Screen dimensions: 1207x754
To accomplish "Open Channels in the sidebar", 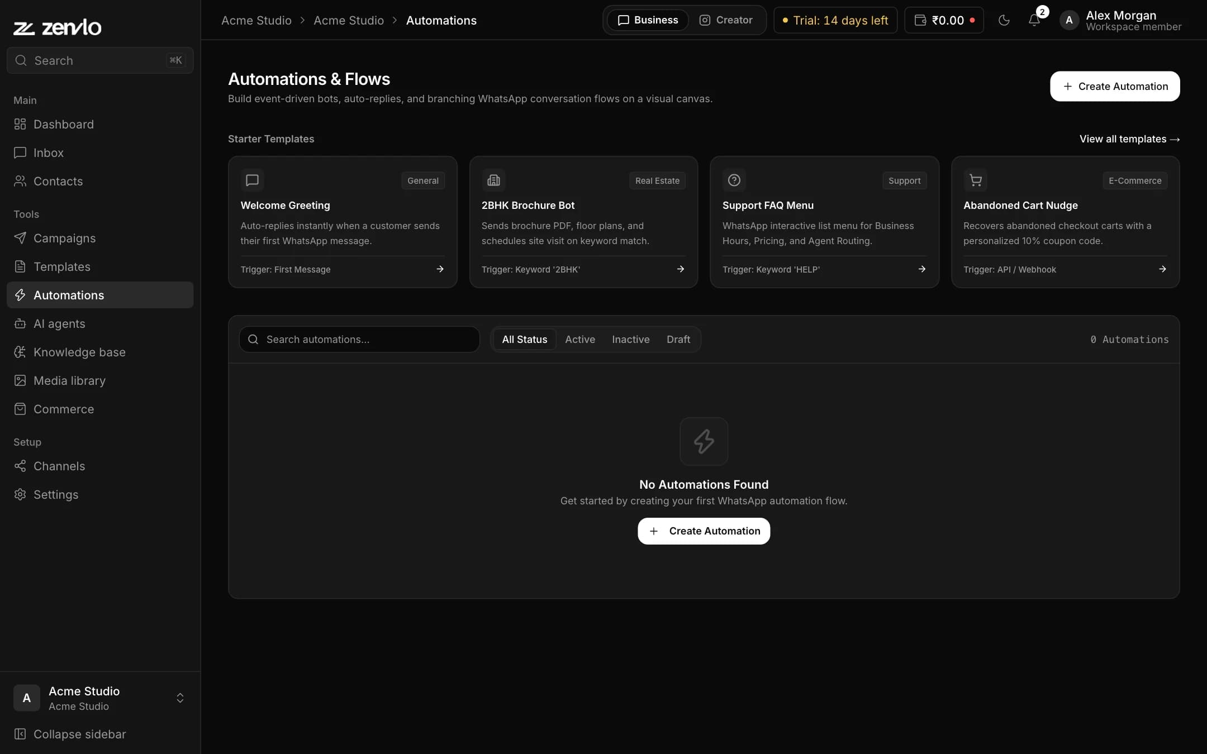I will click(x=100, y=466).
